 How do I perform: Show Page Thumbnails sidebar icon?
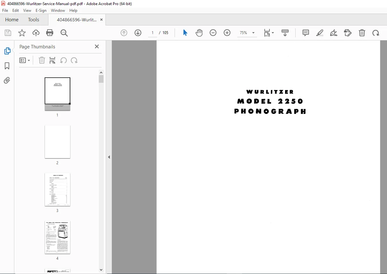(x=7, y=51)
